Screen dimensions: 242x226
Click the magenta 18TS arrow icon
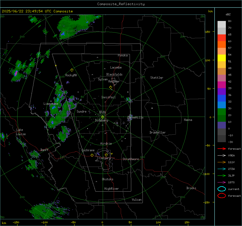pyautogui.click(x=222, y=182)
